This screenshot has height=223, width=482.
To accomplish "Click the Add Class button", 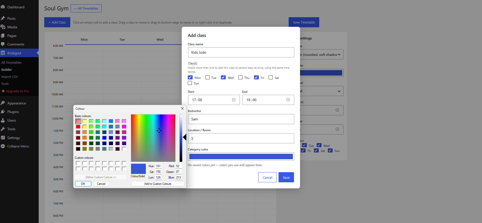I will tap(57, 22).
